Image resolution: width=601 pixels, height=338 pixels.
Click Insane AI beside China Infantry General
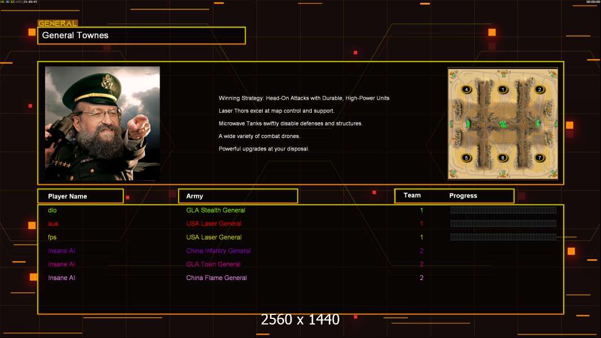pos(61,251)
